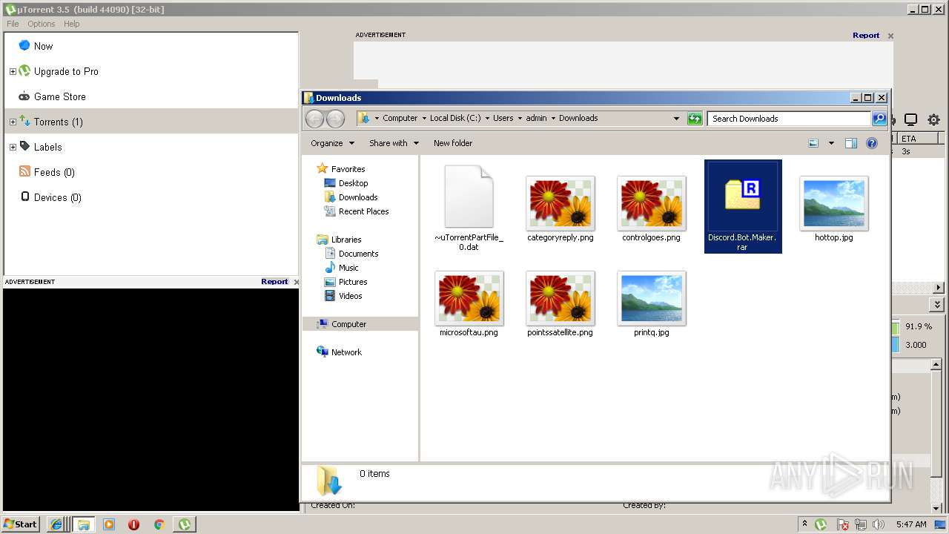The image size is (949, 534).
Task: Open Music library
Action: (x=348, y=268)
